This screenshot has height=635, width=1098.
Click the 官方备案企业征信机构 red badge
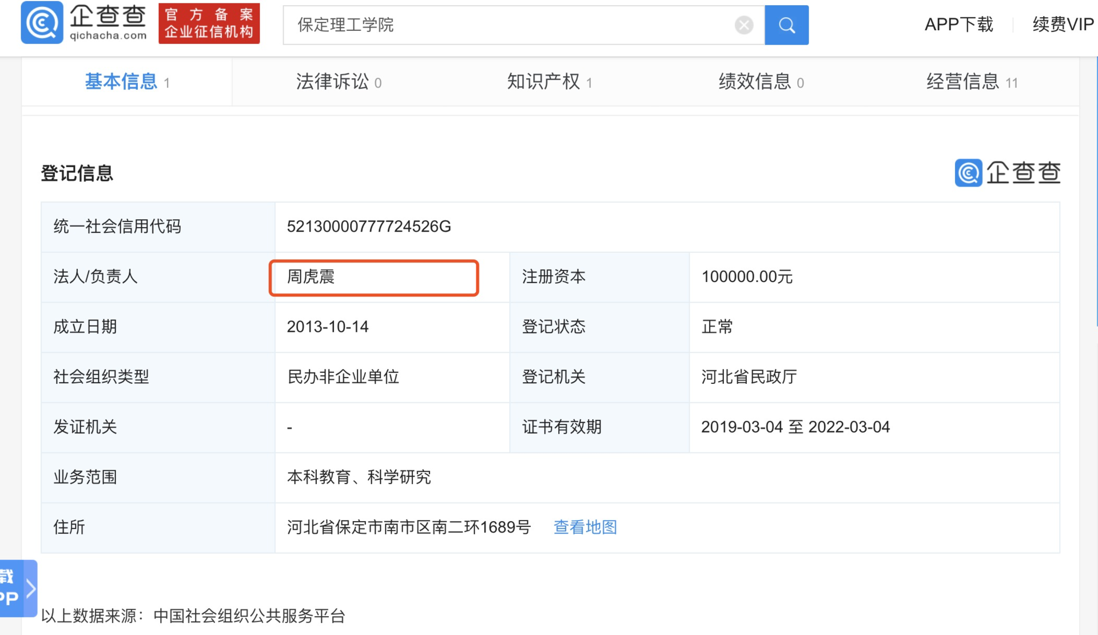point(209,23)
